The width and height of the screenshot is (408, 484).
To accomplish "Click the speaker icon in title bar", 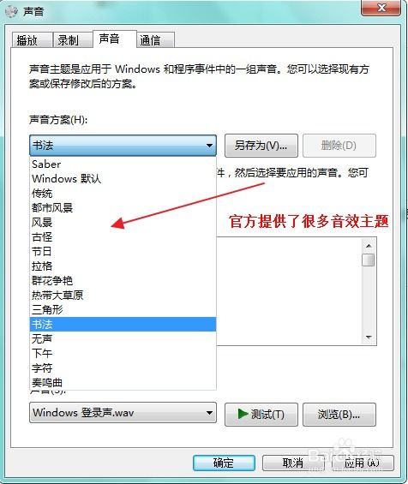I will tap(11, 12).
